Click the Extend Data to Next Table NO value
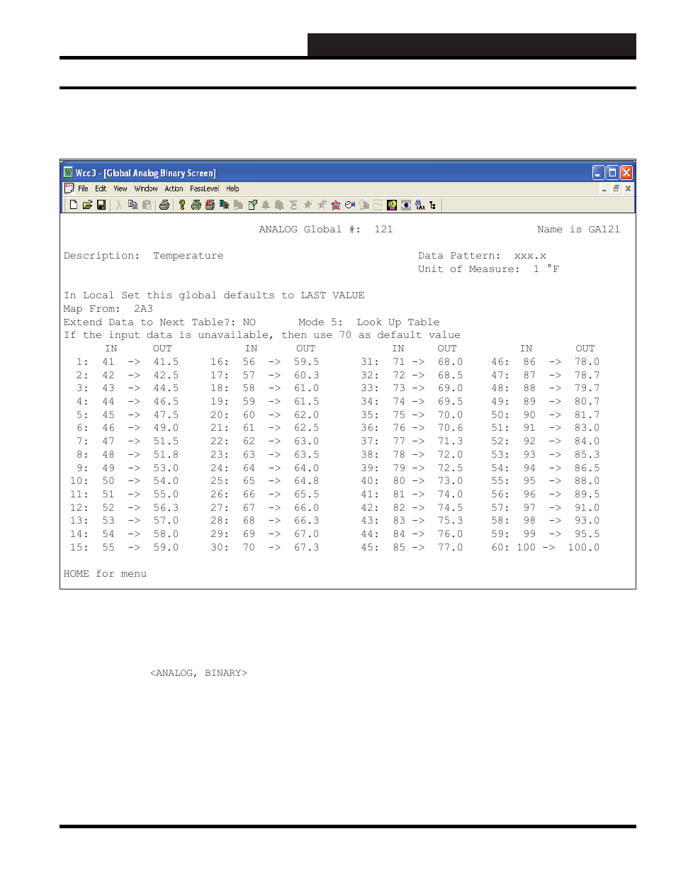Viewport: 676px width, 875px height. 249,322
